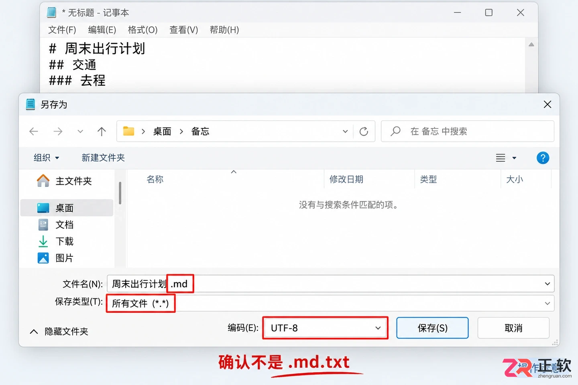Click the magnifier search icon

[395, 131]
